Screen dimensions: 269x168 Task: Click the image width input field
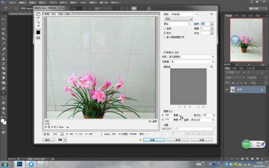coord(169,115)
